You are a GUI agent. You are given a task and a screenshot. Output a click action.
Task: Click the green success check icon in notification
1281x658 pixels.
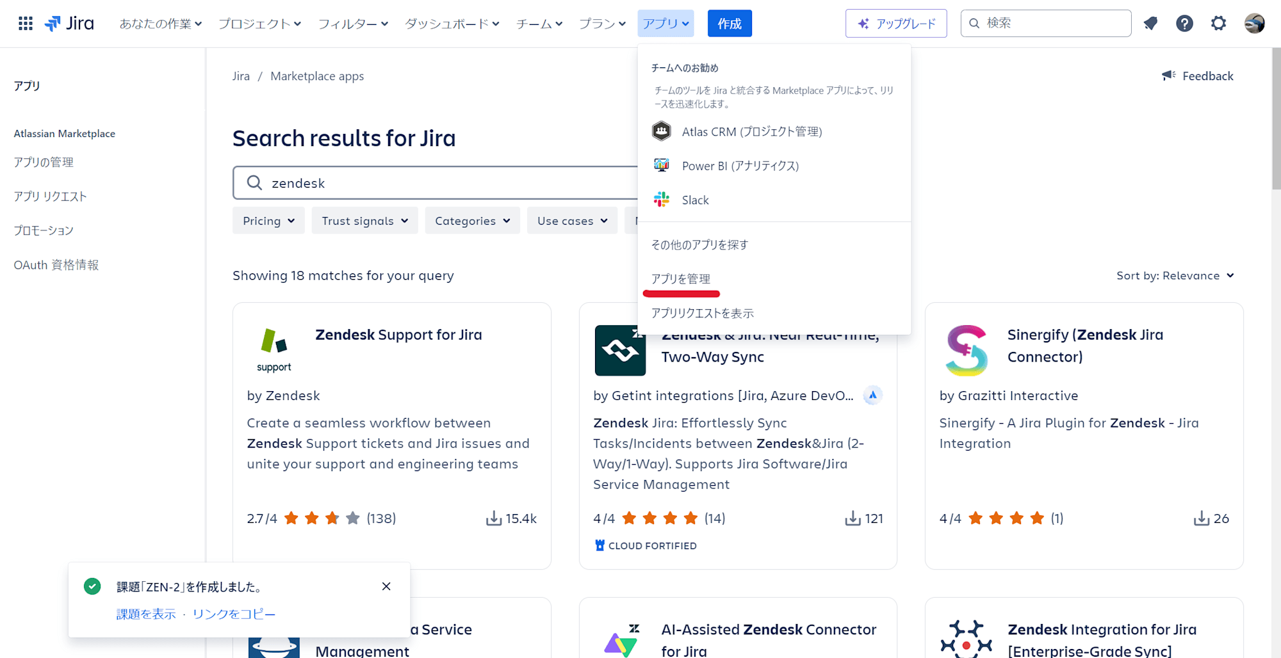tap(92, 586)
